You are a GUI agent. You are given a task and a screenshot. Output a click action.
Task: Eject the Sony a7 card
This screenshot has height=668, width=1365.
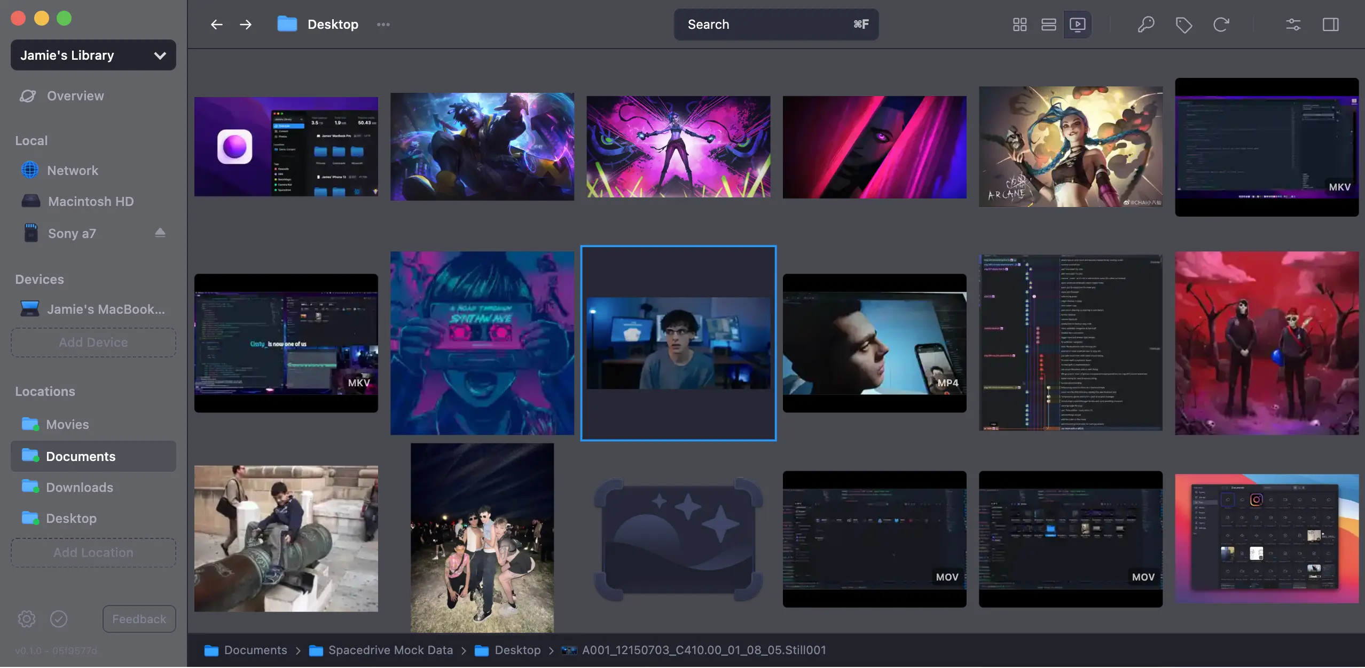160,233
